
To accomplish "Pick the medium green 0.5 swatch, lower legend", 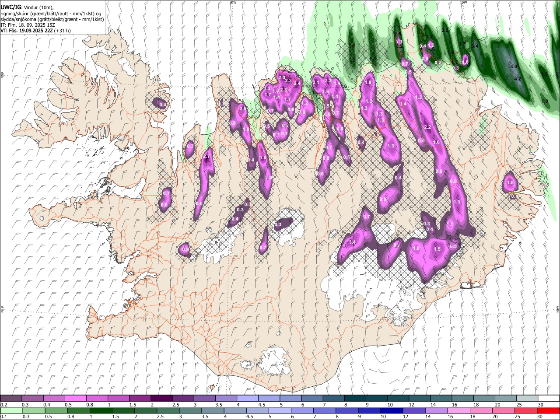I will [56, 411].
